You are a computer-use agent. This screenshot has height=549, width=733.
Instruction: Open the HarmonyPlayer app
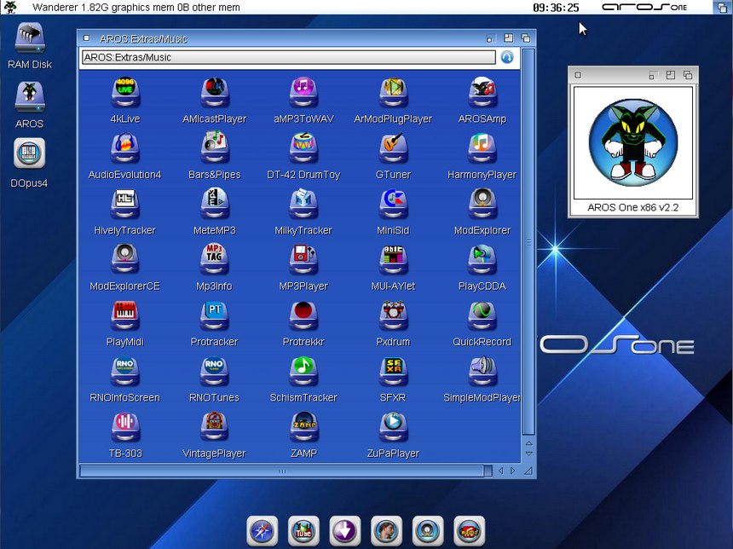(x=482, y=148)
